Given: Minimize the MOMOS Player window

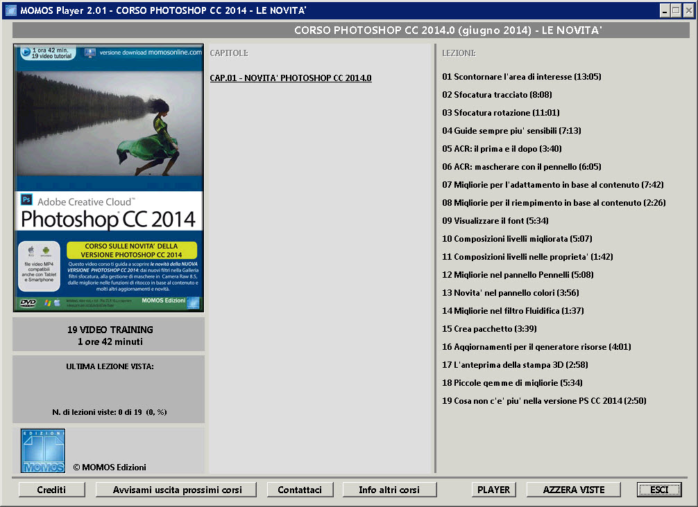Looking at the screenshot, I should click(x=664, y=10).
